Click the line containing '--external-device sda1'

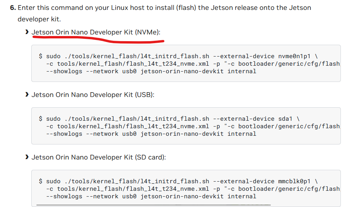(x=169, y=119)
